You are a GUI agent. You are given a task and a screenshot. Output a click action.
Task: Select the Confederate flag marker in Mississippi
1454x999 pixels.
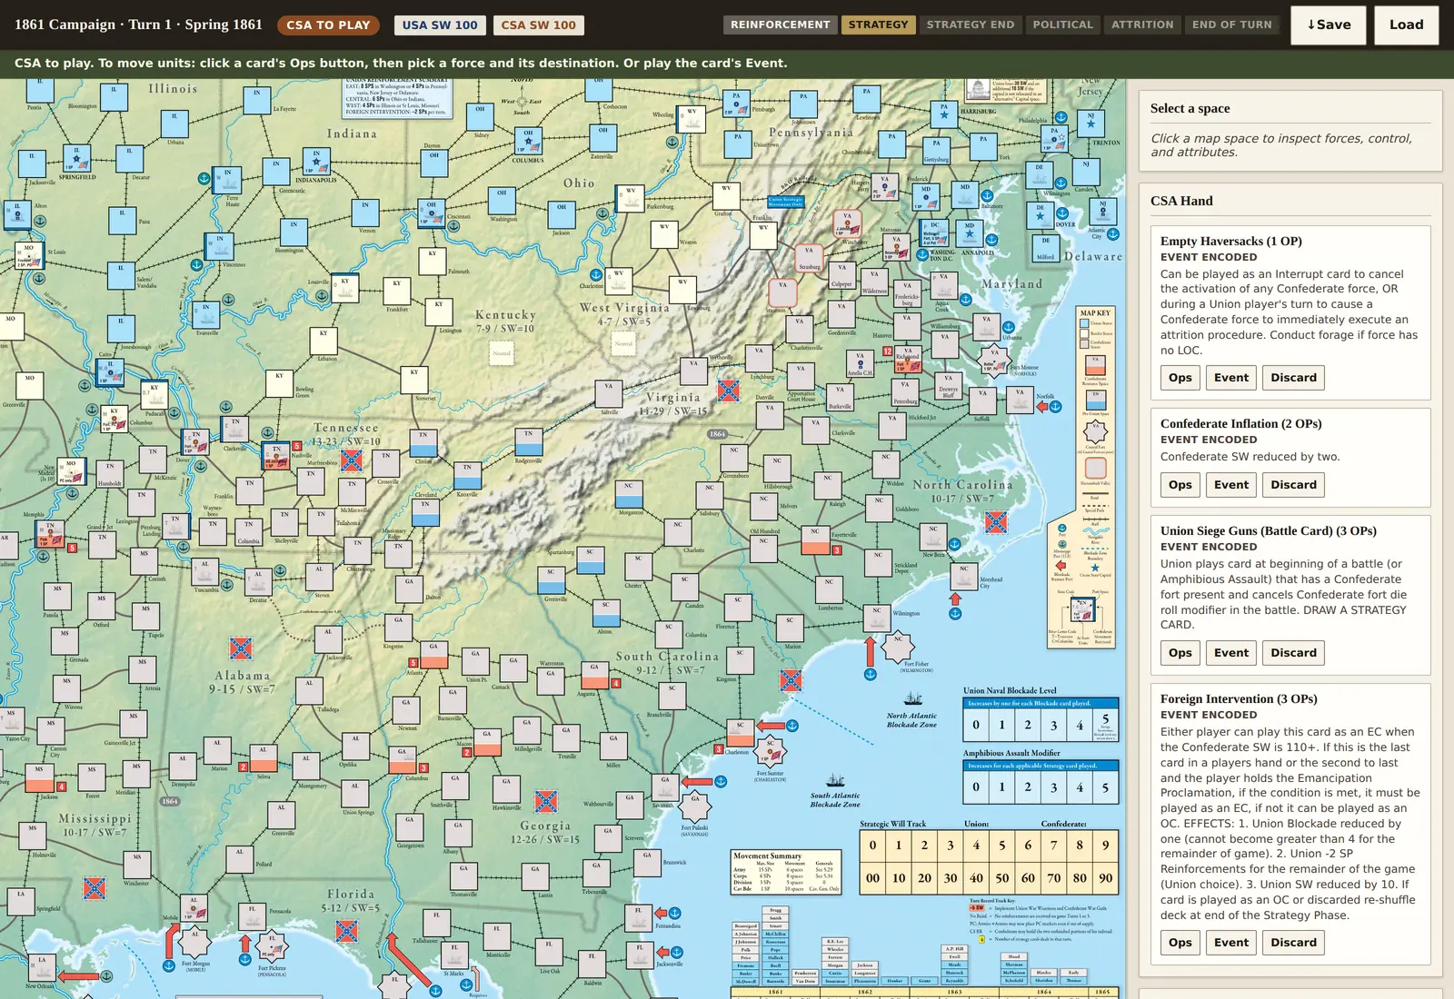(95, 888)
